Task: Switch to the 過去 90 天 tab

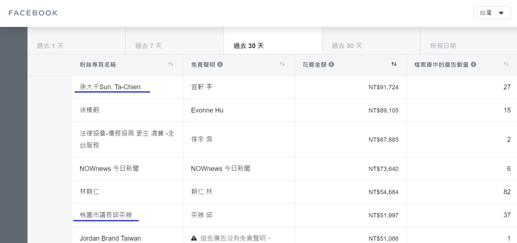Action: [347, 46]
